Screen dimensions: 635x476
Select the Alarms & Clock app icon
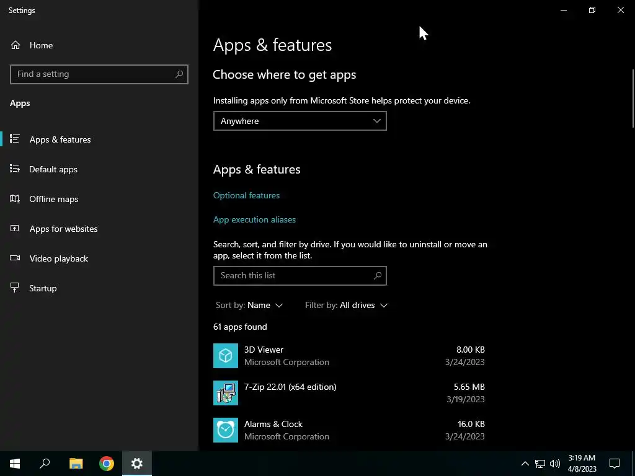coord(226,430)
